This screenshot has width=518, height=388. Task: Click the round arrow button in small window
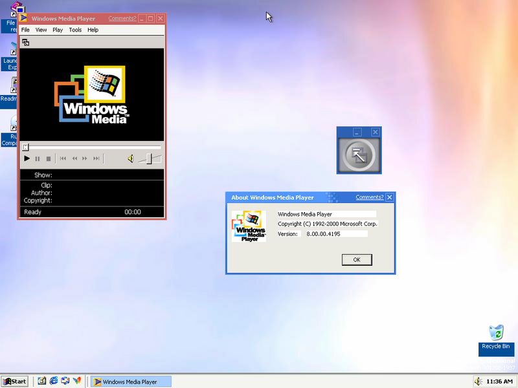click(359, 155)
